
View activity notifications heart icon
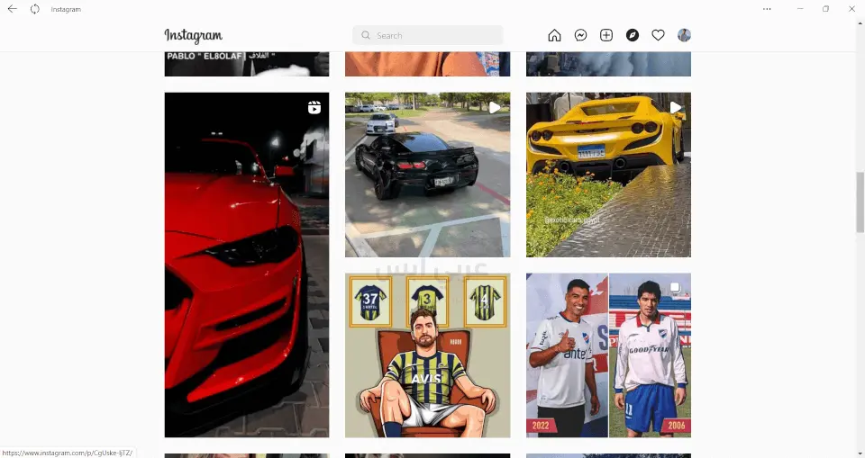[x=658, y=35]
